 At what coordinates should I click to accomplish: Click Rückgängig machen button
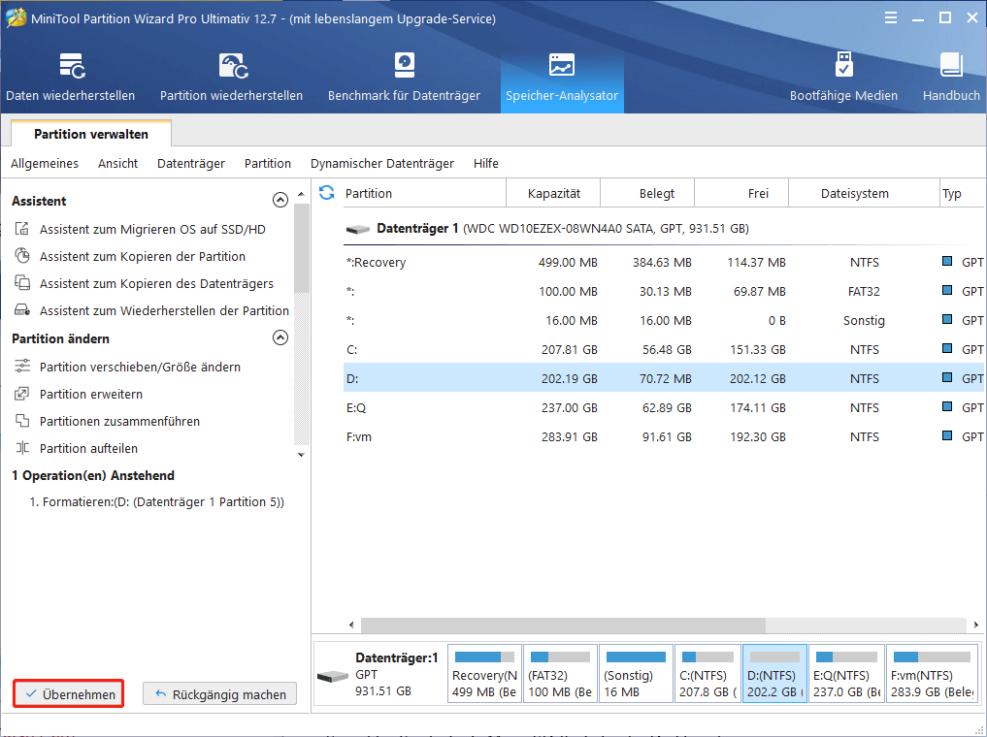[219, 693]
